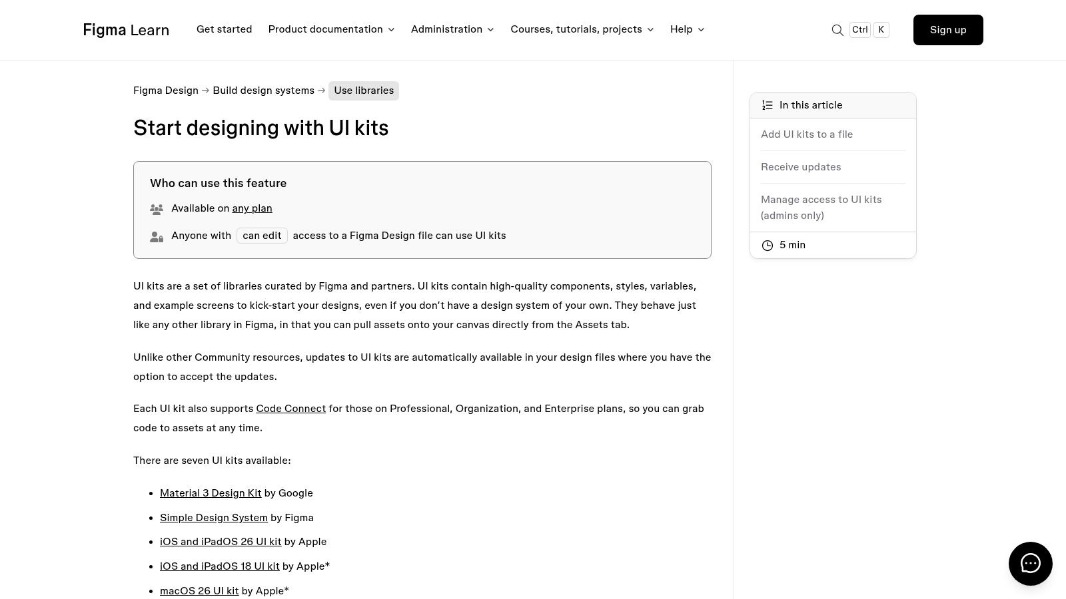The image size is (1066, 599).
Task: Click the Use libraries breadcrumb tag
Action: pos(364,91)
